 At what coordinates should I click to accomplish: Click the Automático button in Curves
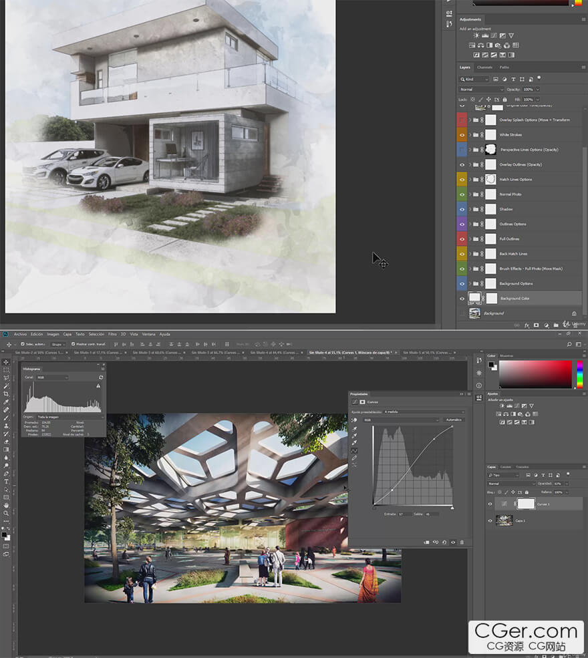[x=454, y=420]
